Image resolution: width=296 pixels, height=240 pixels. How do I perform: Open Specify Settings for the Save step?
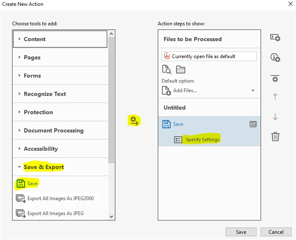coord(202,140)
